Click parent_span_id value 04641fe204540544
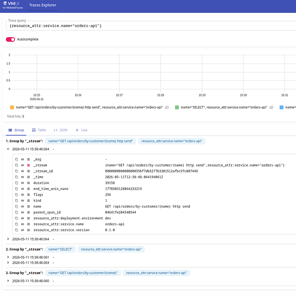This screenshot has height=297, width=296. coord(121,213)
